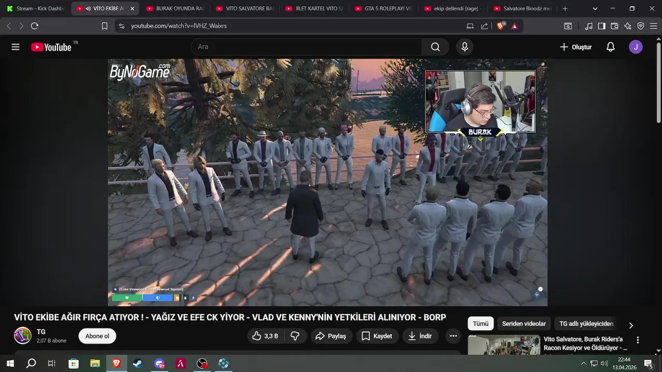Reload the current page
The width and height of the screenshot is (662, 372).
(35, 26)
